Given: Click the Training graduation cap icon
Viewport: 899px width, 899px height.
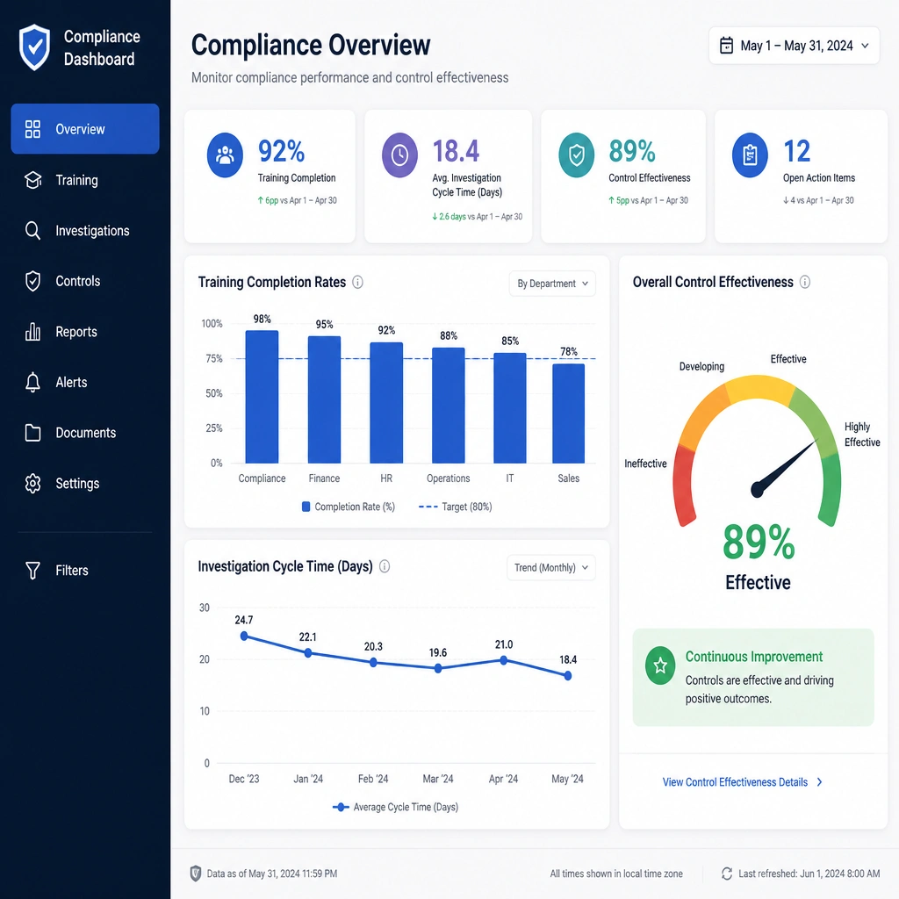Looking at the screenshot, I should point(32,180).
